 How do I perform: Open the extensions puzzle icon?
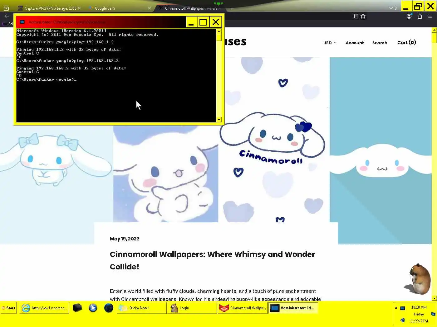point(420,16)
